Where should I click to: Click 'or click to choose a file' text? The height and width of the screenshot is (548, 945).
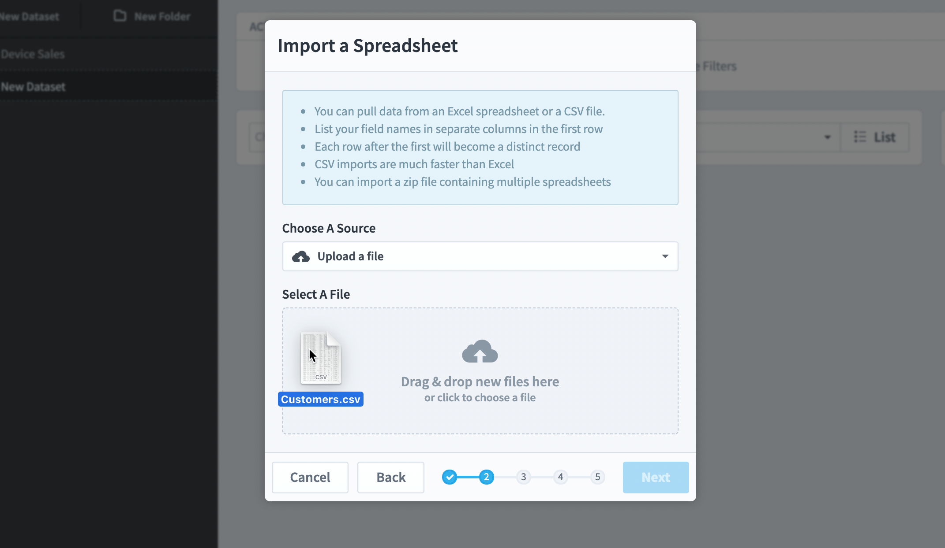(x=480, y=398)
